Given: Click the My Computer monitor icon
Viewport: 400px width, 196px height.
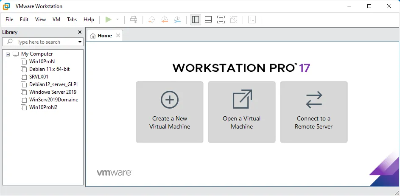Looking at the screenshot, I should (x=16, y=54).
